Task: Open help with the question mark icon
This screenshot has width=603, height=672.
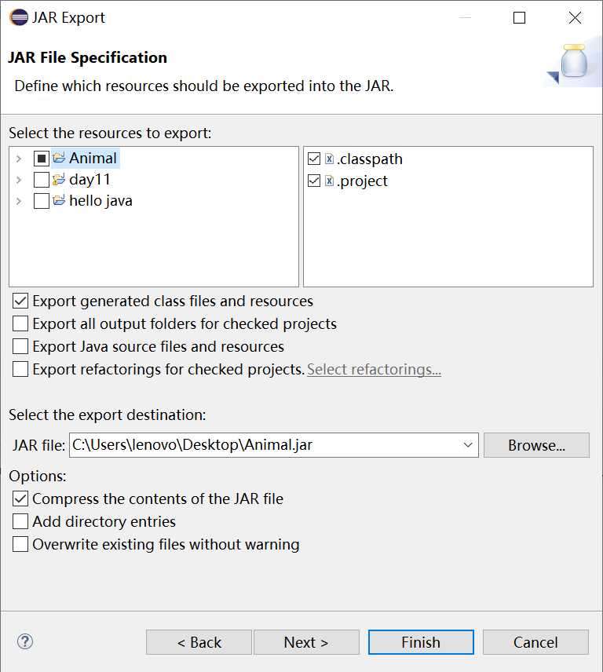Action: pyautogui.click(x=25, y=641)
